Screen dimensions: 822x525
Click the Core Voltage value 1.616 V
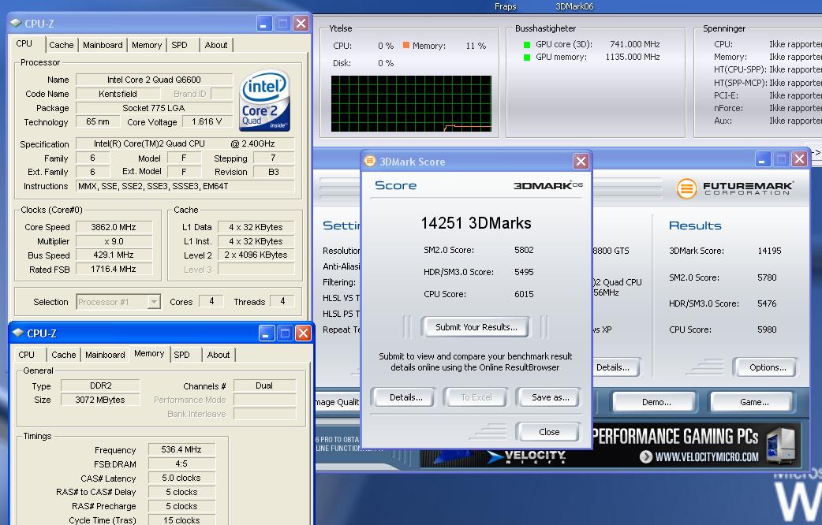tap(207, 121)
